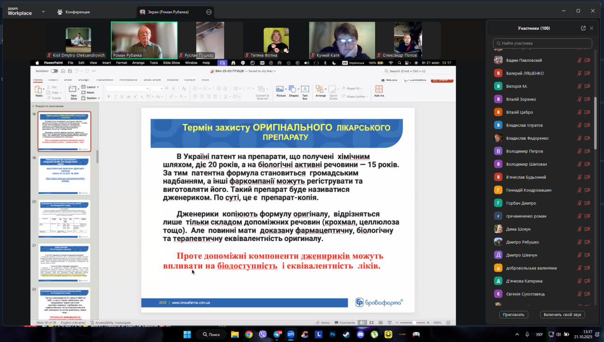Open more options beside the screen share tab

click(x=209, y=12)
